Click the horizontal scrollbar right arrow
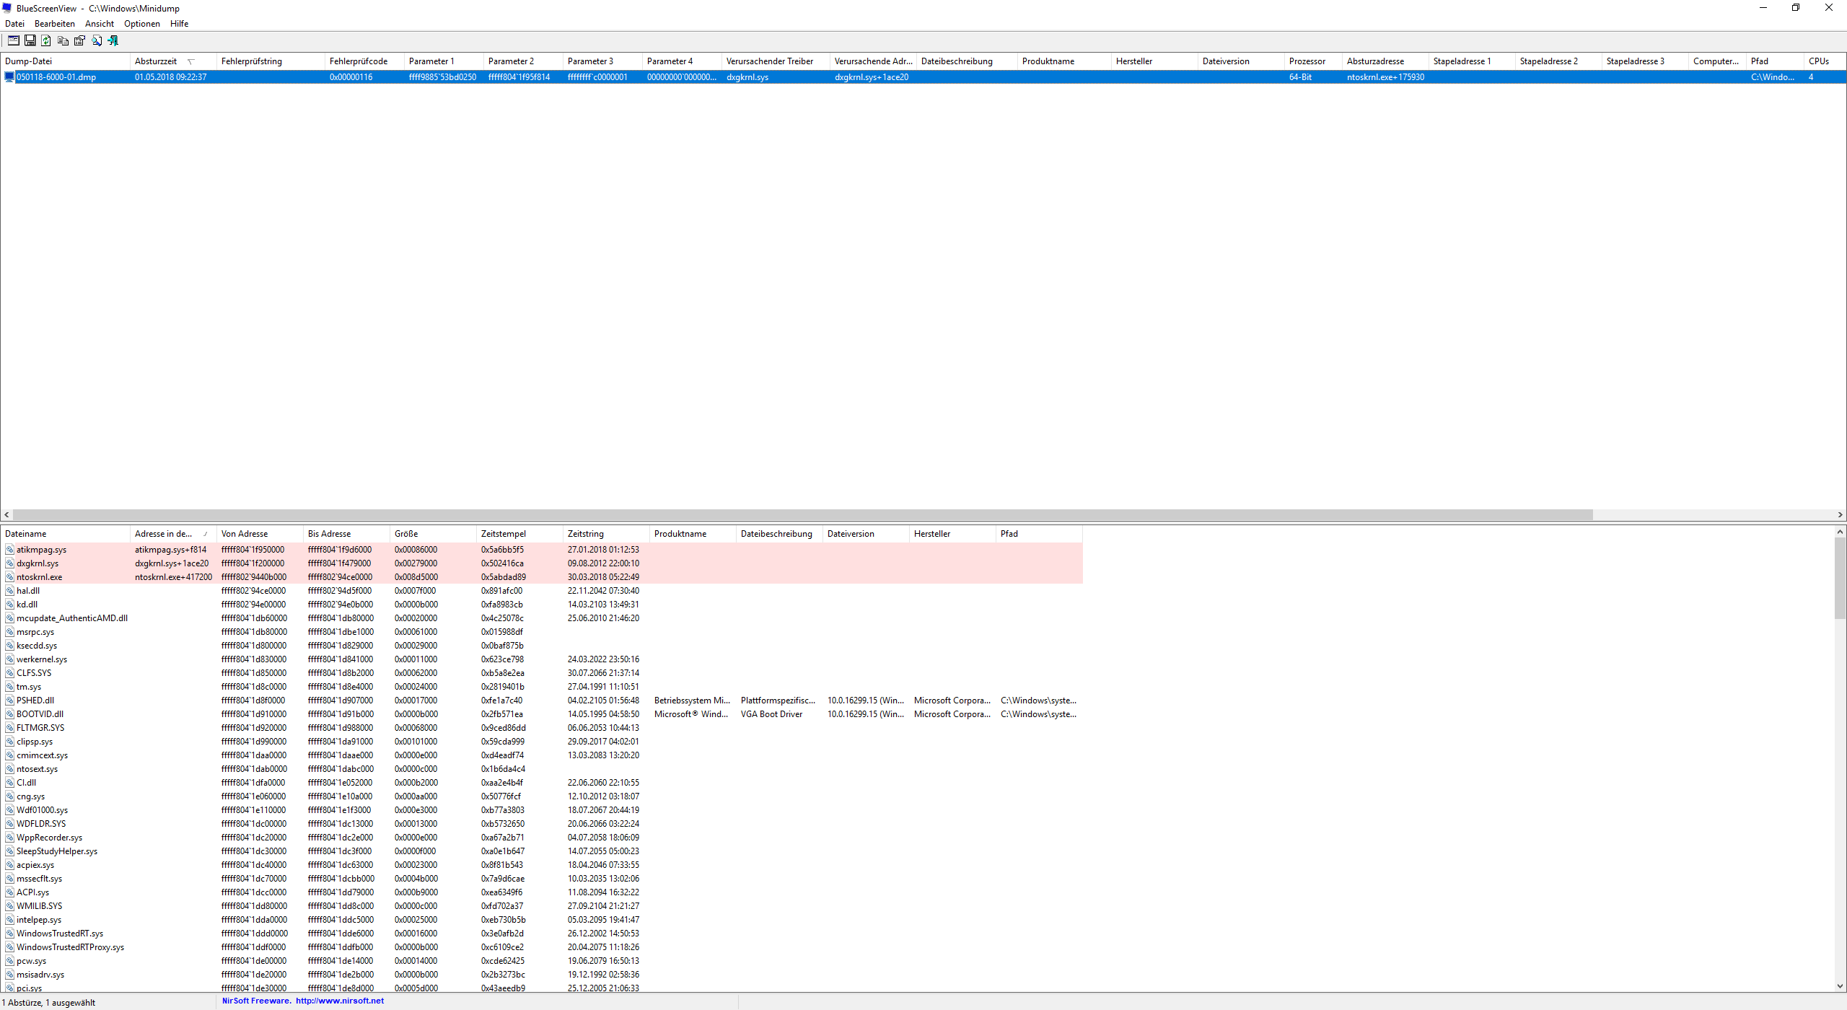The width and height of the screenshot is (1847, 1010). click(1840, 514)
